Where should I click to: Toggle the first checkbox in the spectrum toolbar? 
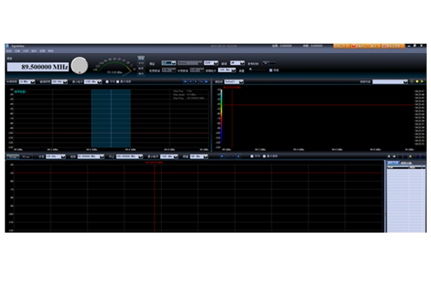point(107,82)
